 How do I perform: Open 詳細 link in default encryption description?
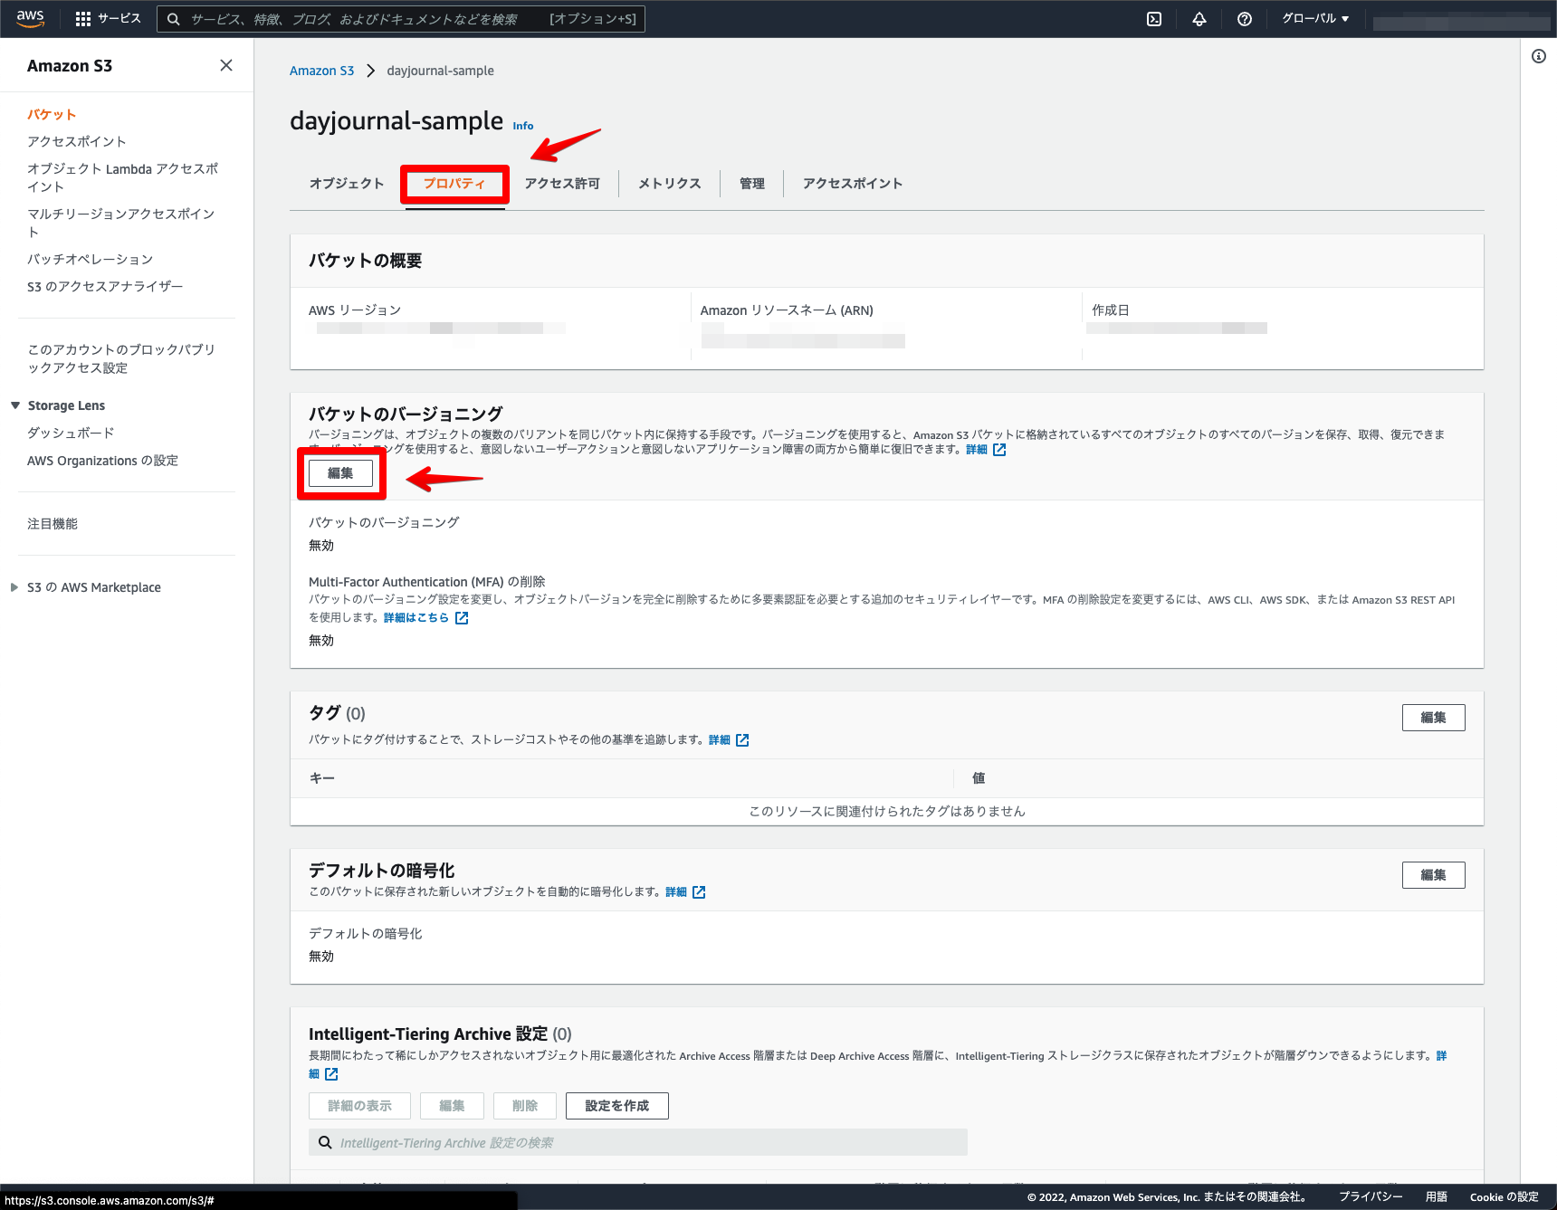tap(676, 892)
